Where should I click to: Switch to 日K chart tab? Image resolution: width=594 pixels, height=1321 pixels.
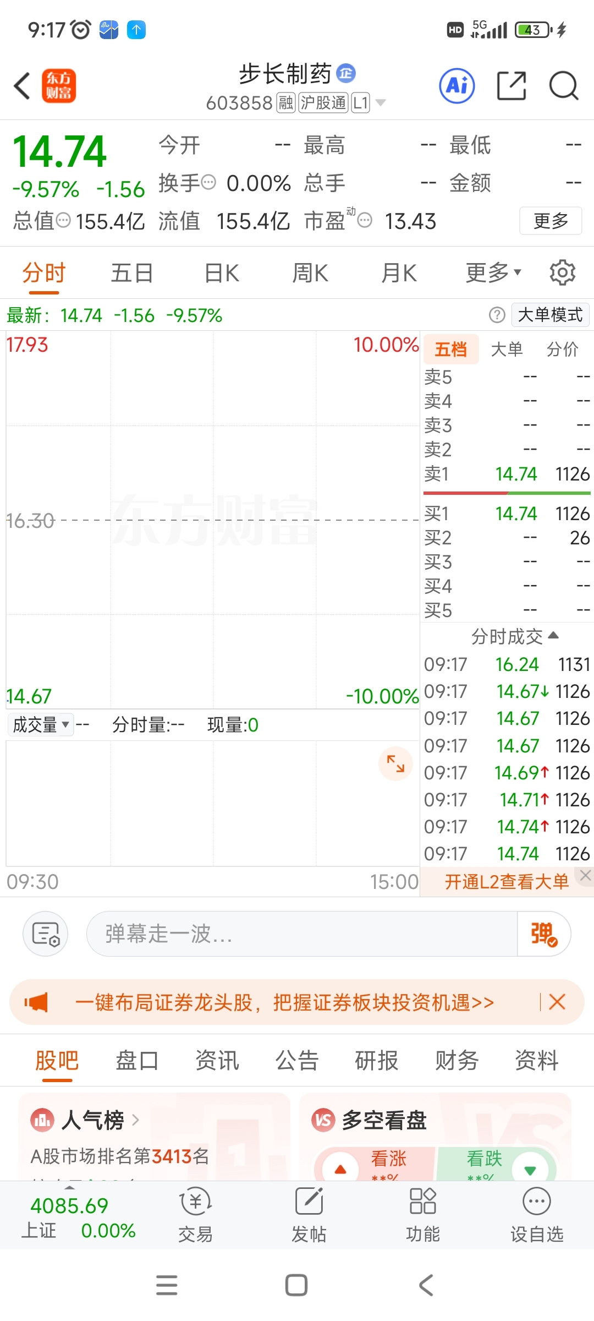pyautogui.click(x=222, y=272)
